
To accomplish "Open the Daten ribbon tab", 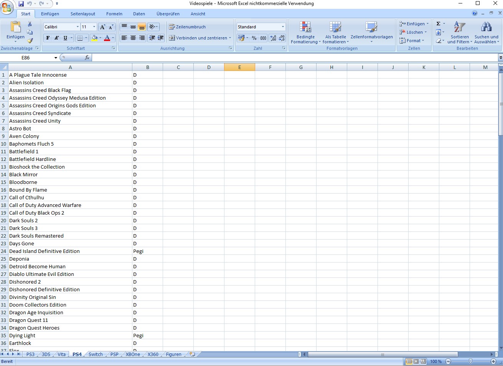I will (139, 14).
